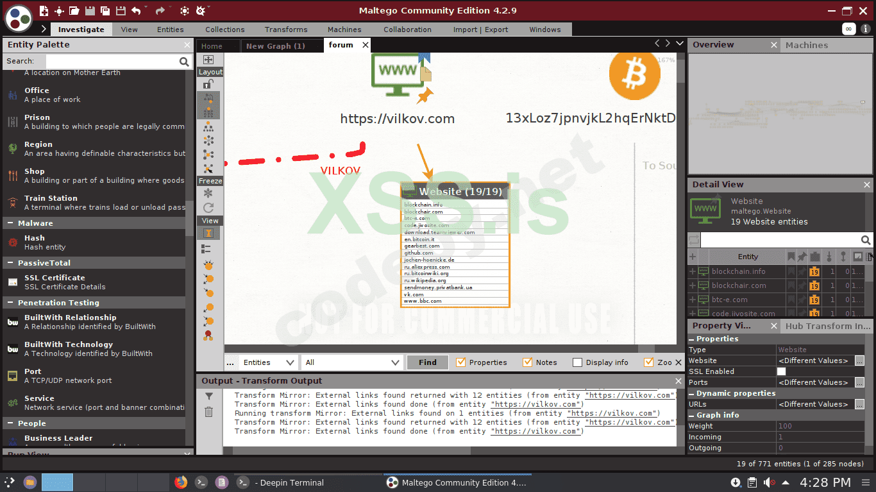Image resolution: width=876 pixels, height=492 pixels.
Task: Click the bug-shaped icon in title toolbar
Action: 201,11
